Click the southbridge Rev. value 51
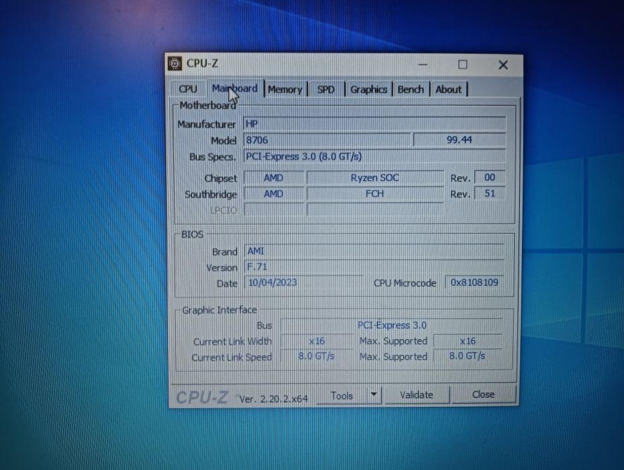 pos(490,194)
